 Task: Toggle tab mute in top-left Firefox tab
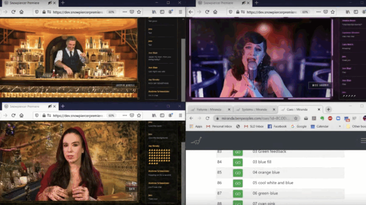50,3
